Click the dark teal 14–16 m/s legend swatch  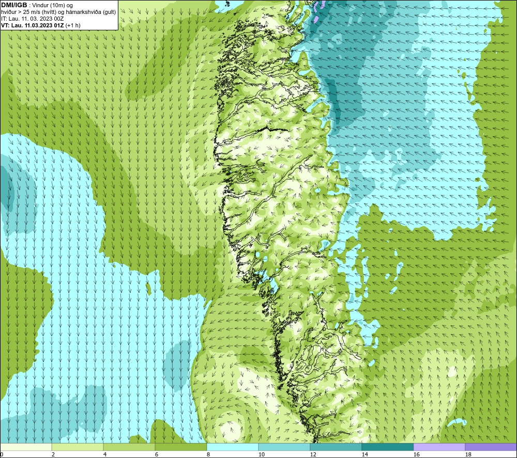coord(387,447)
